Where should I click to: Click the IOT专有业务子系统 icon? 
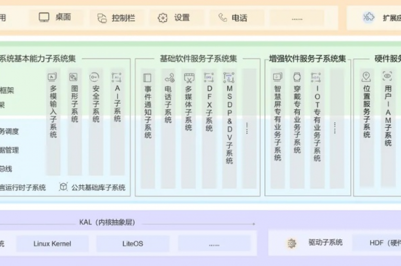pos(316,77)
